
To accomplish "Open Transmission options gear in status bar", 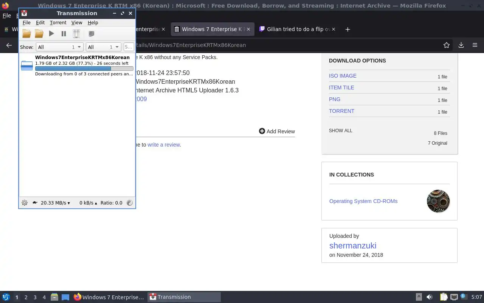I will pos(25,203).
